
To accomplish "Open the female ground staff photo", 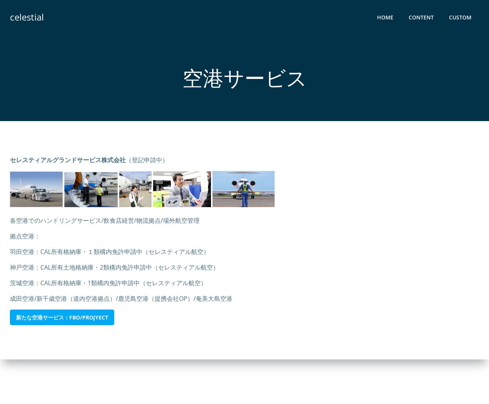I will coord(135,189).
